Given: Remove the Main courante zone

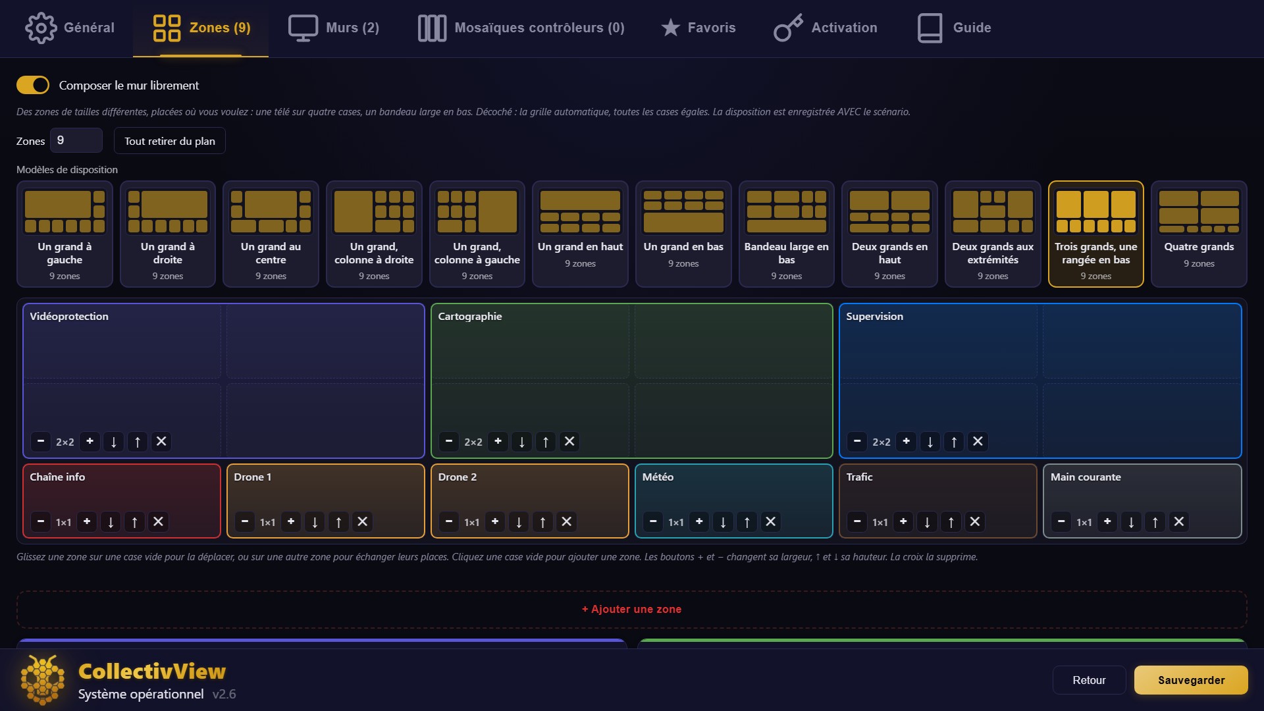Looking at the screenshot, I should [1179, 521].
